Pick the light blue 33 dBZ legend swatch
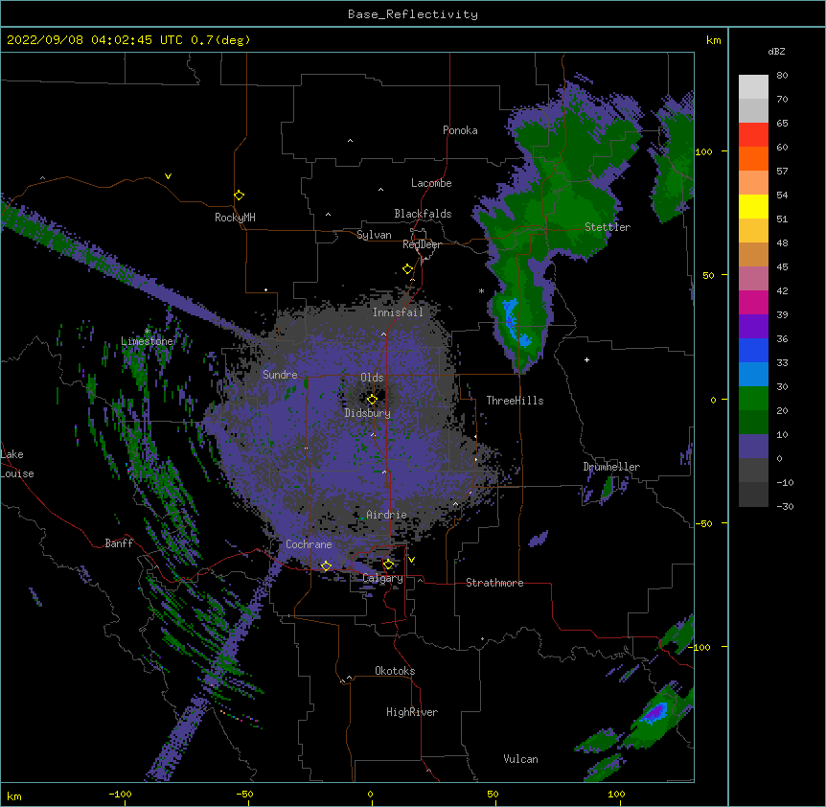Image resolution: width=826 pixels, height=807 pixels. coord(753,375)
